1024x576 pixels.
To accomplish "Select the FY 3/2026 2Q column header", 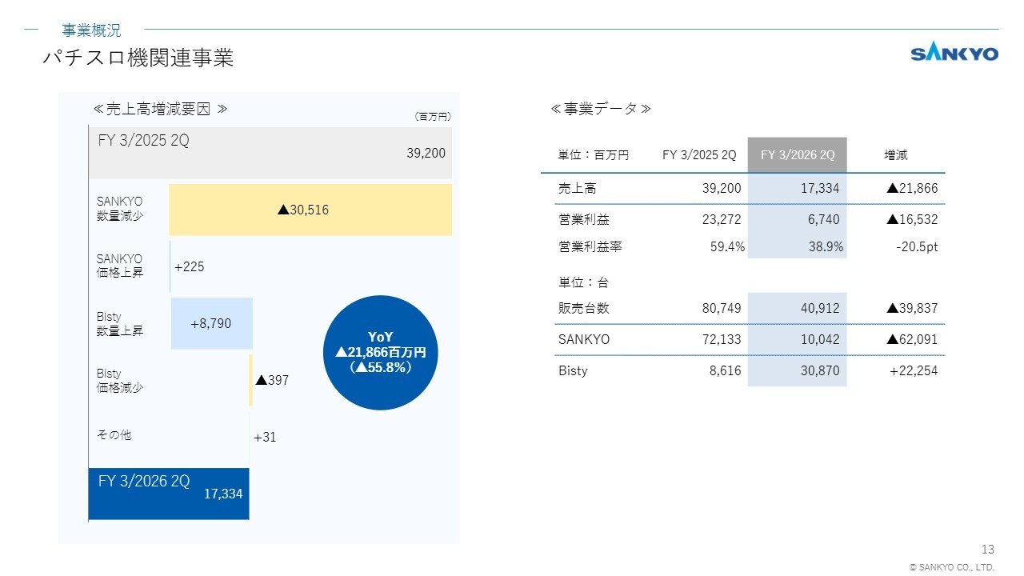I will click(797, 155).
